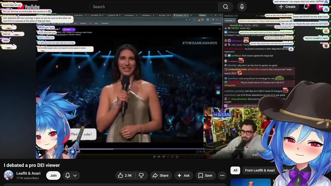The height and width of the screenshot is (186, 331).
Task: Open the recommended video thumbnail
Action: (x=251, y=182)
